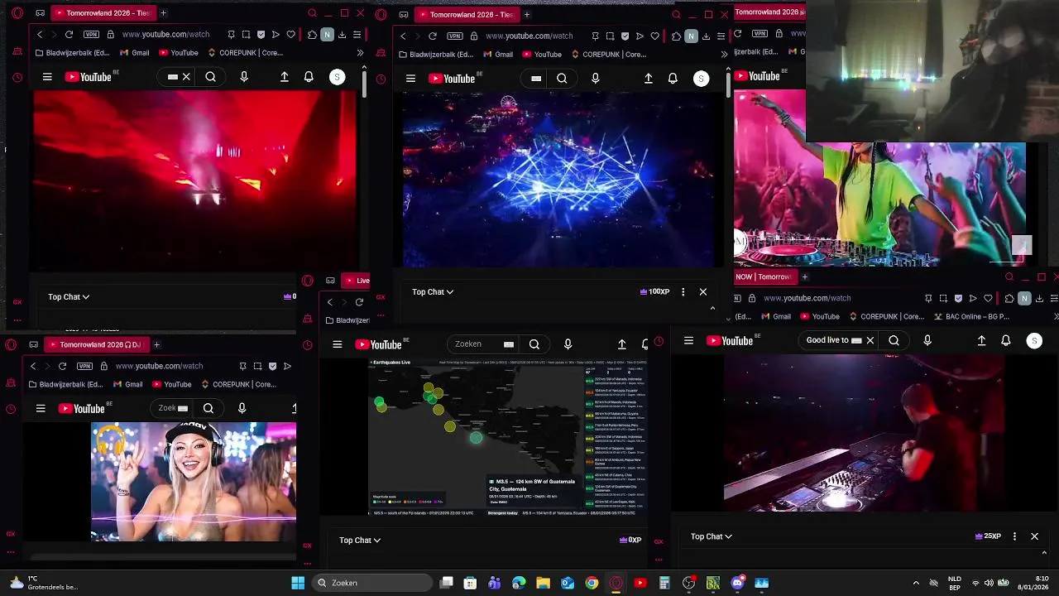This screenshot has height=596, width=1059.
Task: Click YouTube logo in bottom-right window
Action: [730, 340]
